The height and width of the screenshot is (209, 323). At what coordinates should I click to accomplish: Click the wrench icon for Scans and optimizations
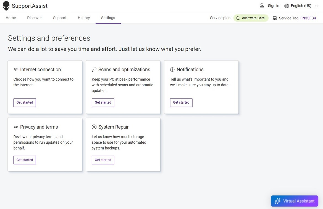coord(94,70)
